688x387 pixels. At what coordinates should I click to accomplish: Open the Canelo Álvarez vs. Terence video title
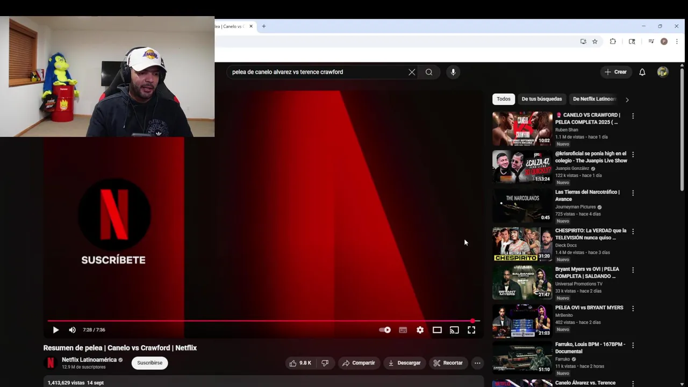click(x=585, y=383)
